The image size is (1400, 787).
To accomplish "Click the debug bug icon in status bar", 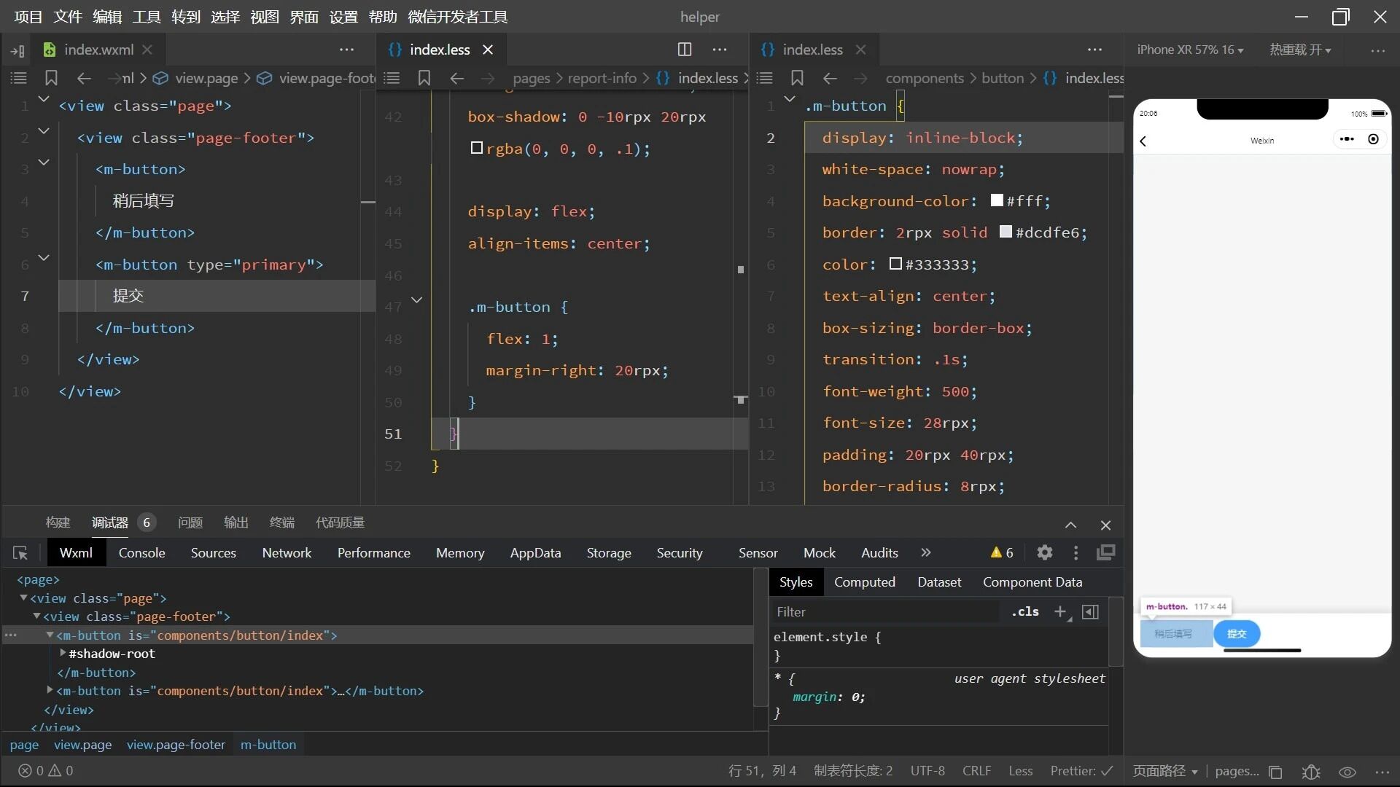I will point(1311,772).
